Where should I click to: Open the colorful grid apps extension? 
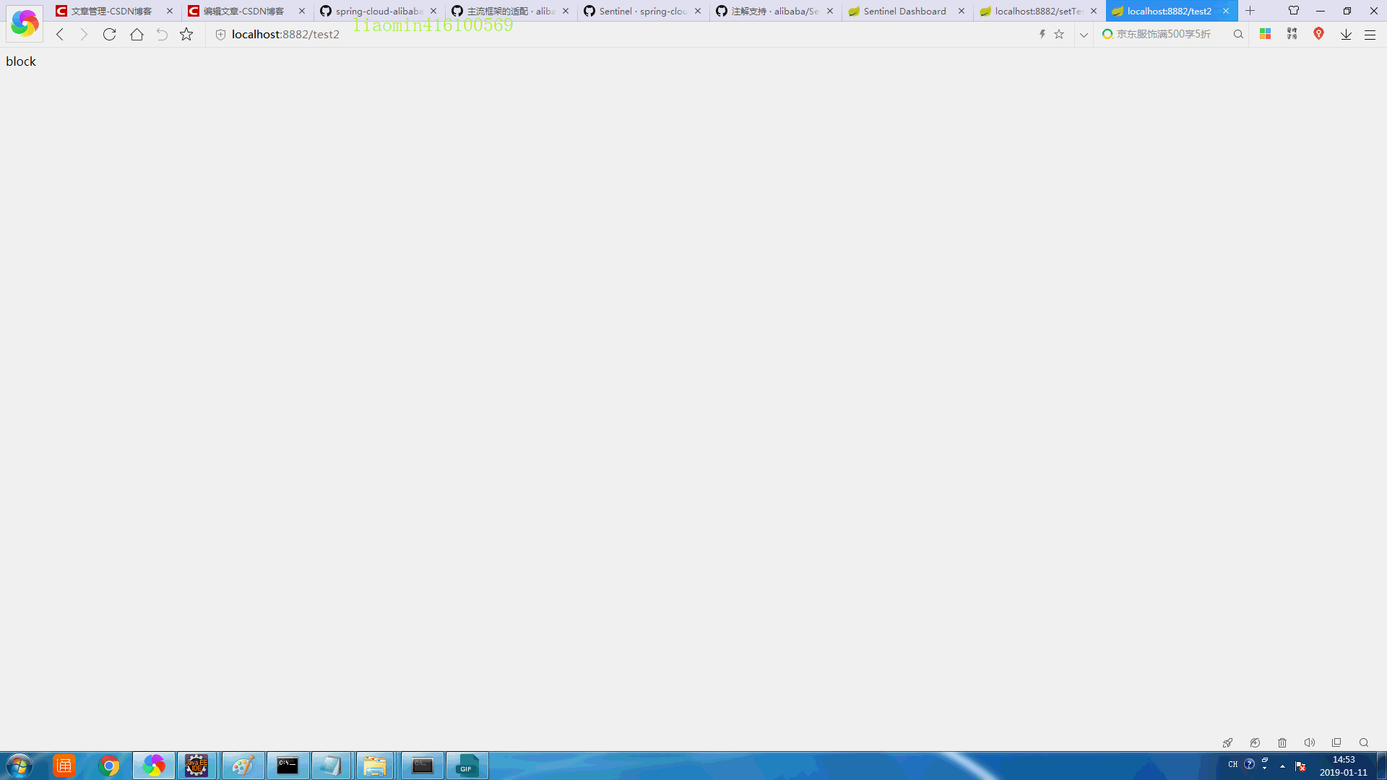pyautogui.click(x=1265, y=34)
